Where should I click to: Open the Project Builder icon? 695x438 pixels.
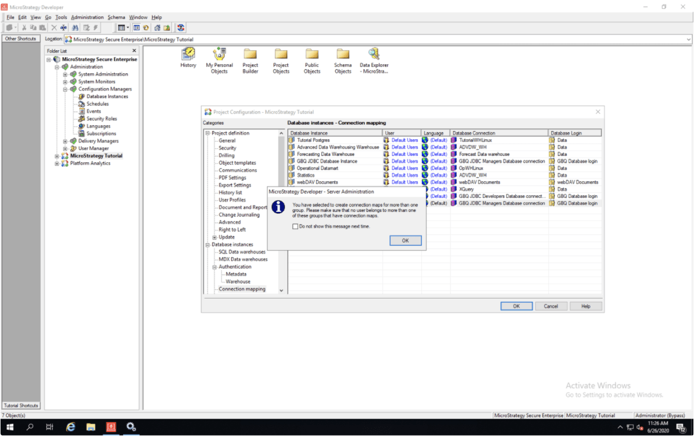251,54
